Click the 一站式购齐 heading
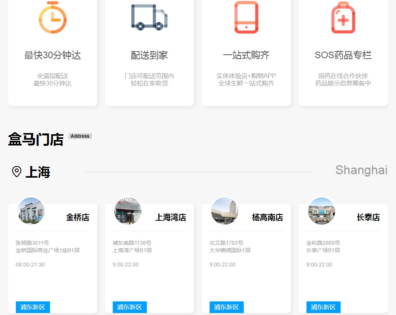 [246, 55]
